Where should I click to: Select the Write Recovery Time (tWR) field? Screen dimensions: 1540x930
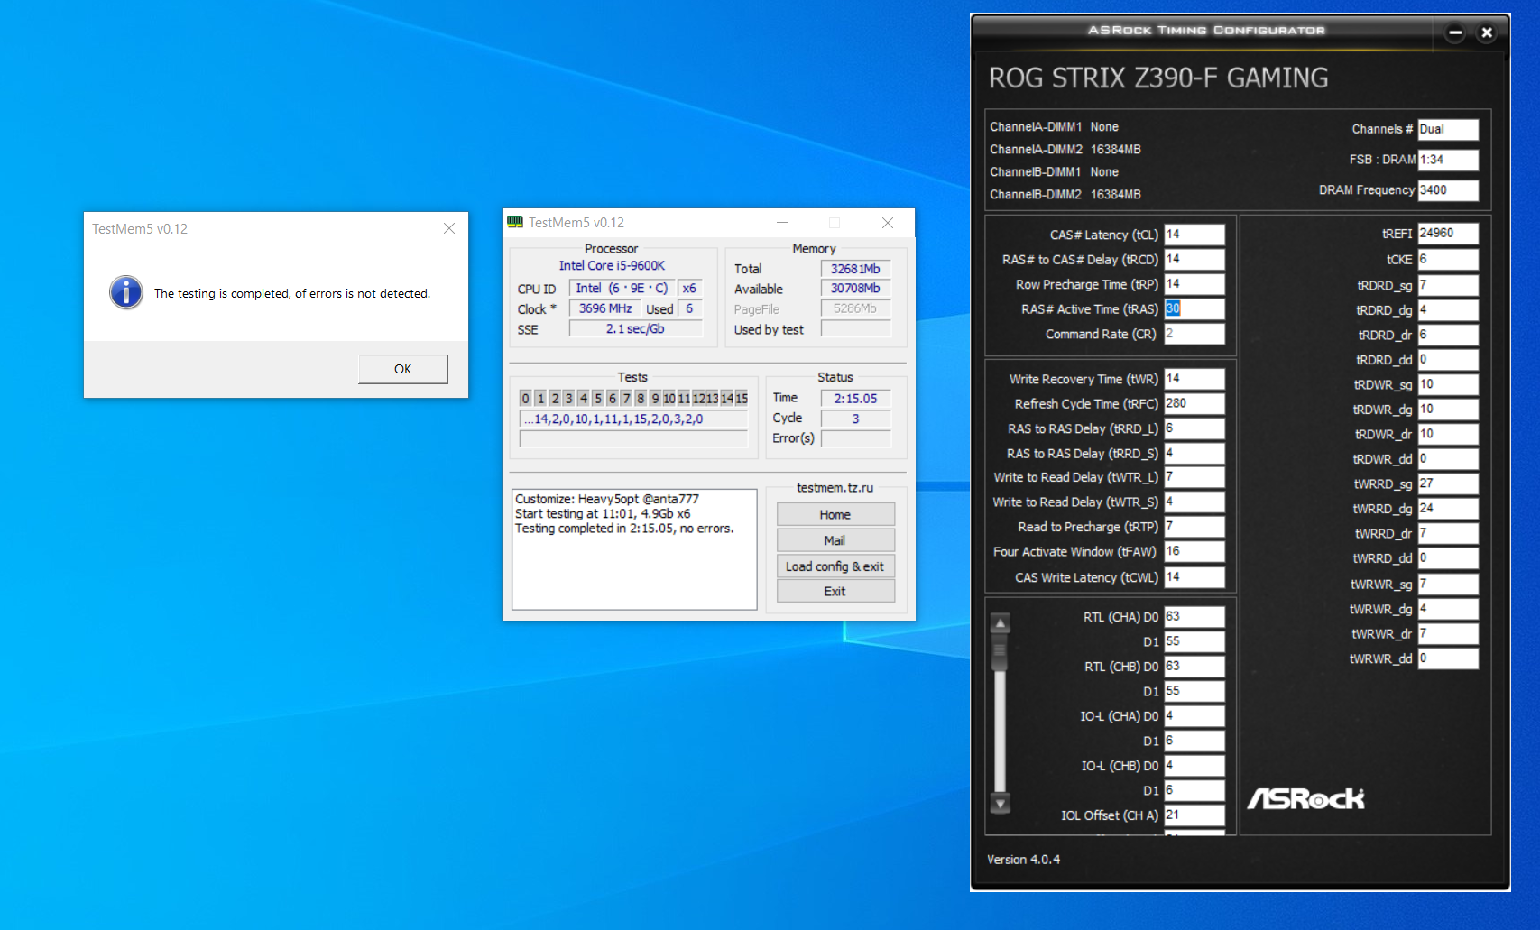coord(1194,379)
